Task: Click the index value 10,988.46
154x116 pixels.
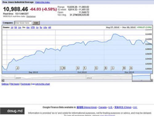Action: click(x=15, y=9)
